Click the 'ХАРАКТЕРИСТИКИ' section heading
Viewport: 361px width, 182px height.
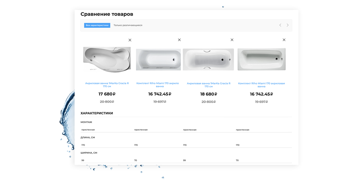pyautogui.click(x=97, y=113)
